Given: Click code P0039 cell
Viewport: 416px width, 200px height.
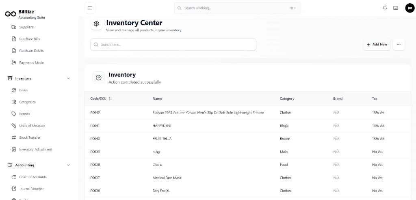Looking at the screenshot, I should click(x=95, y=152).
